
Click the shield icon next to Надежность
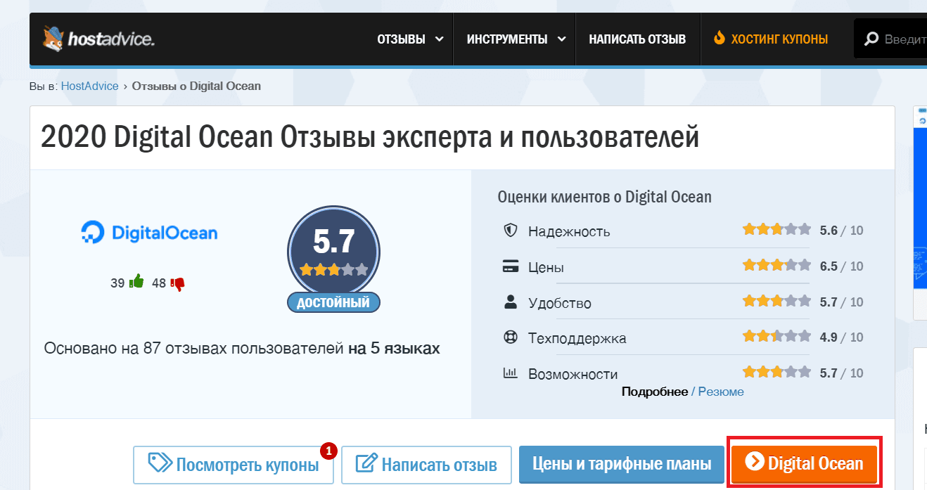tap(511, 231)
